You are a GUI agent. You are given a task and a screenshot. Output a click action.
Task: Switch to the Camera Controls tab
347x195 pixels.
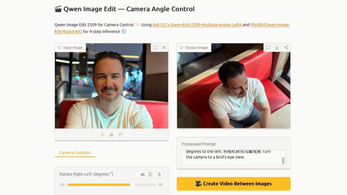[74, 153]
